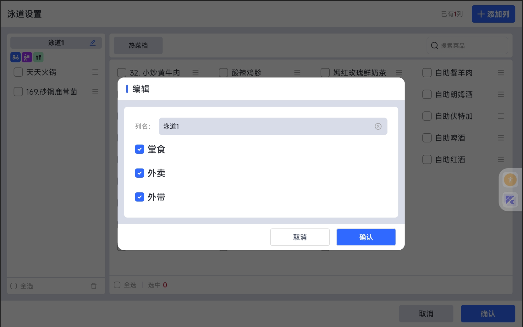Click the 添加列 button
Viewport: 523px width, 327px height.
pos(493,14)
